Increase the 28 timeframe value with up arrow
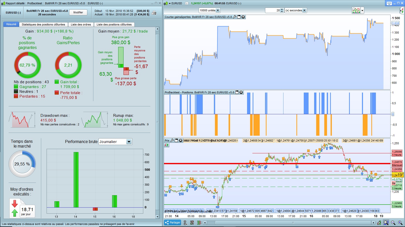The height and width of the screenshot is (227, 405). click(x=282, y=9)
